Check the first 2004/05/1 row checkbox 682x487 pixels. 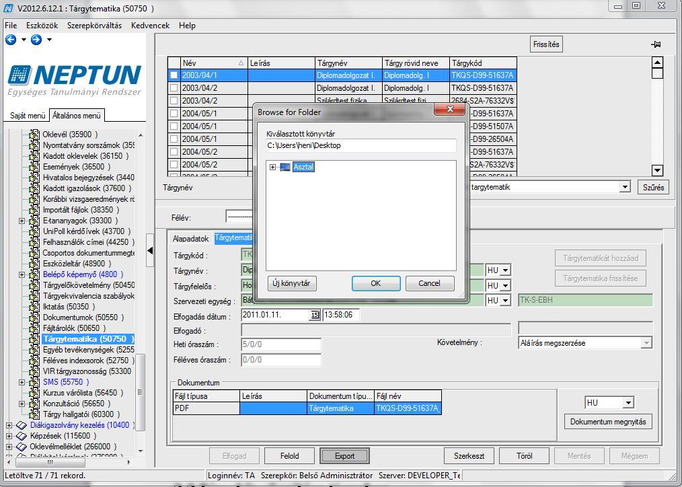[x=174, y=114]
